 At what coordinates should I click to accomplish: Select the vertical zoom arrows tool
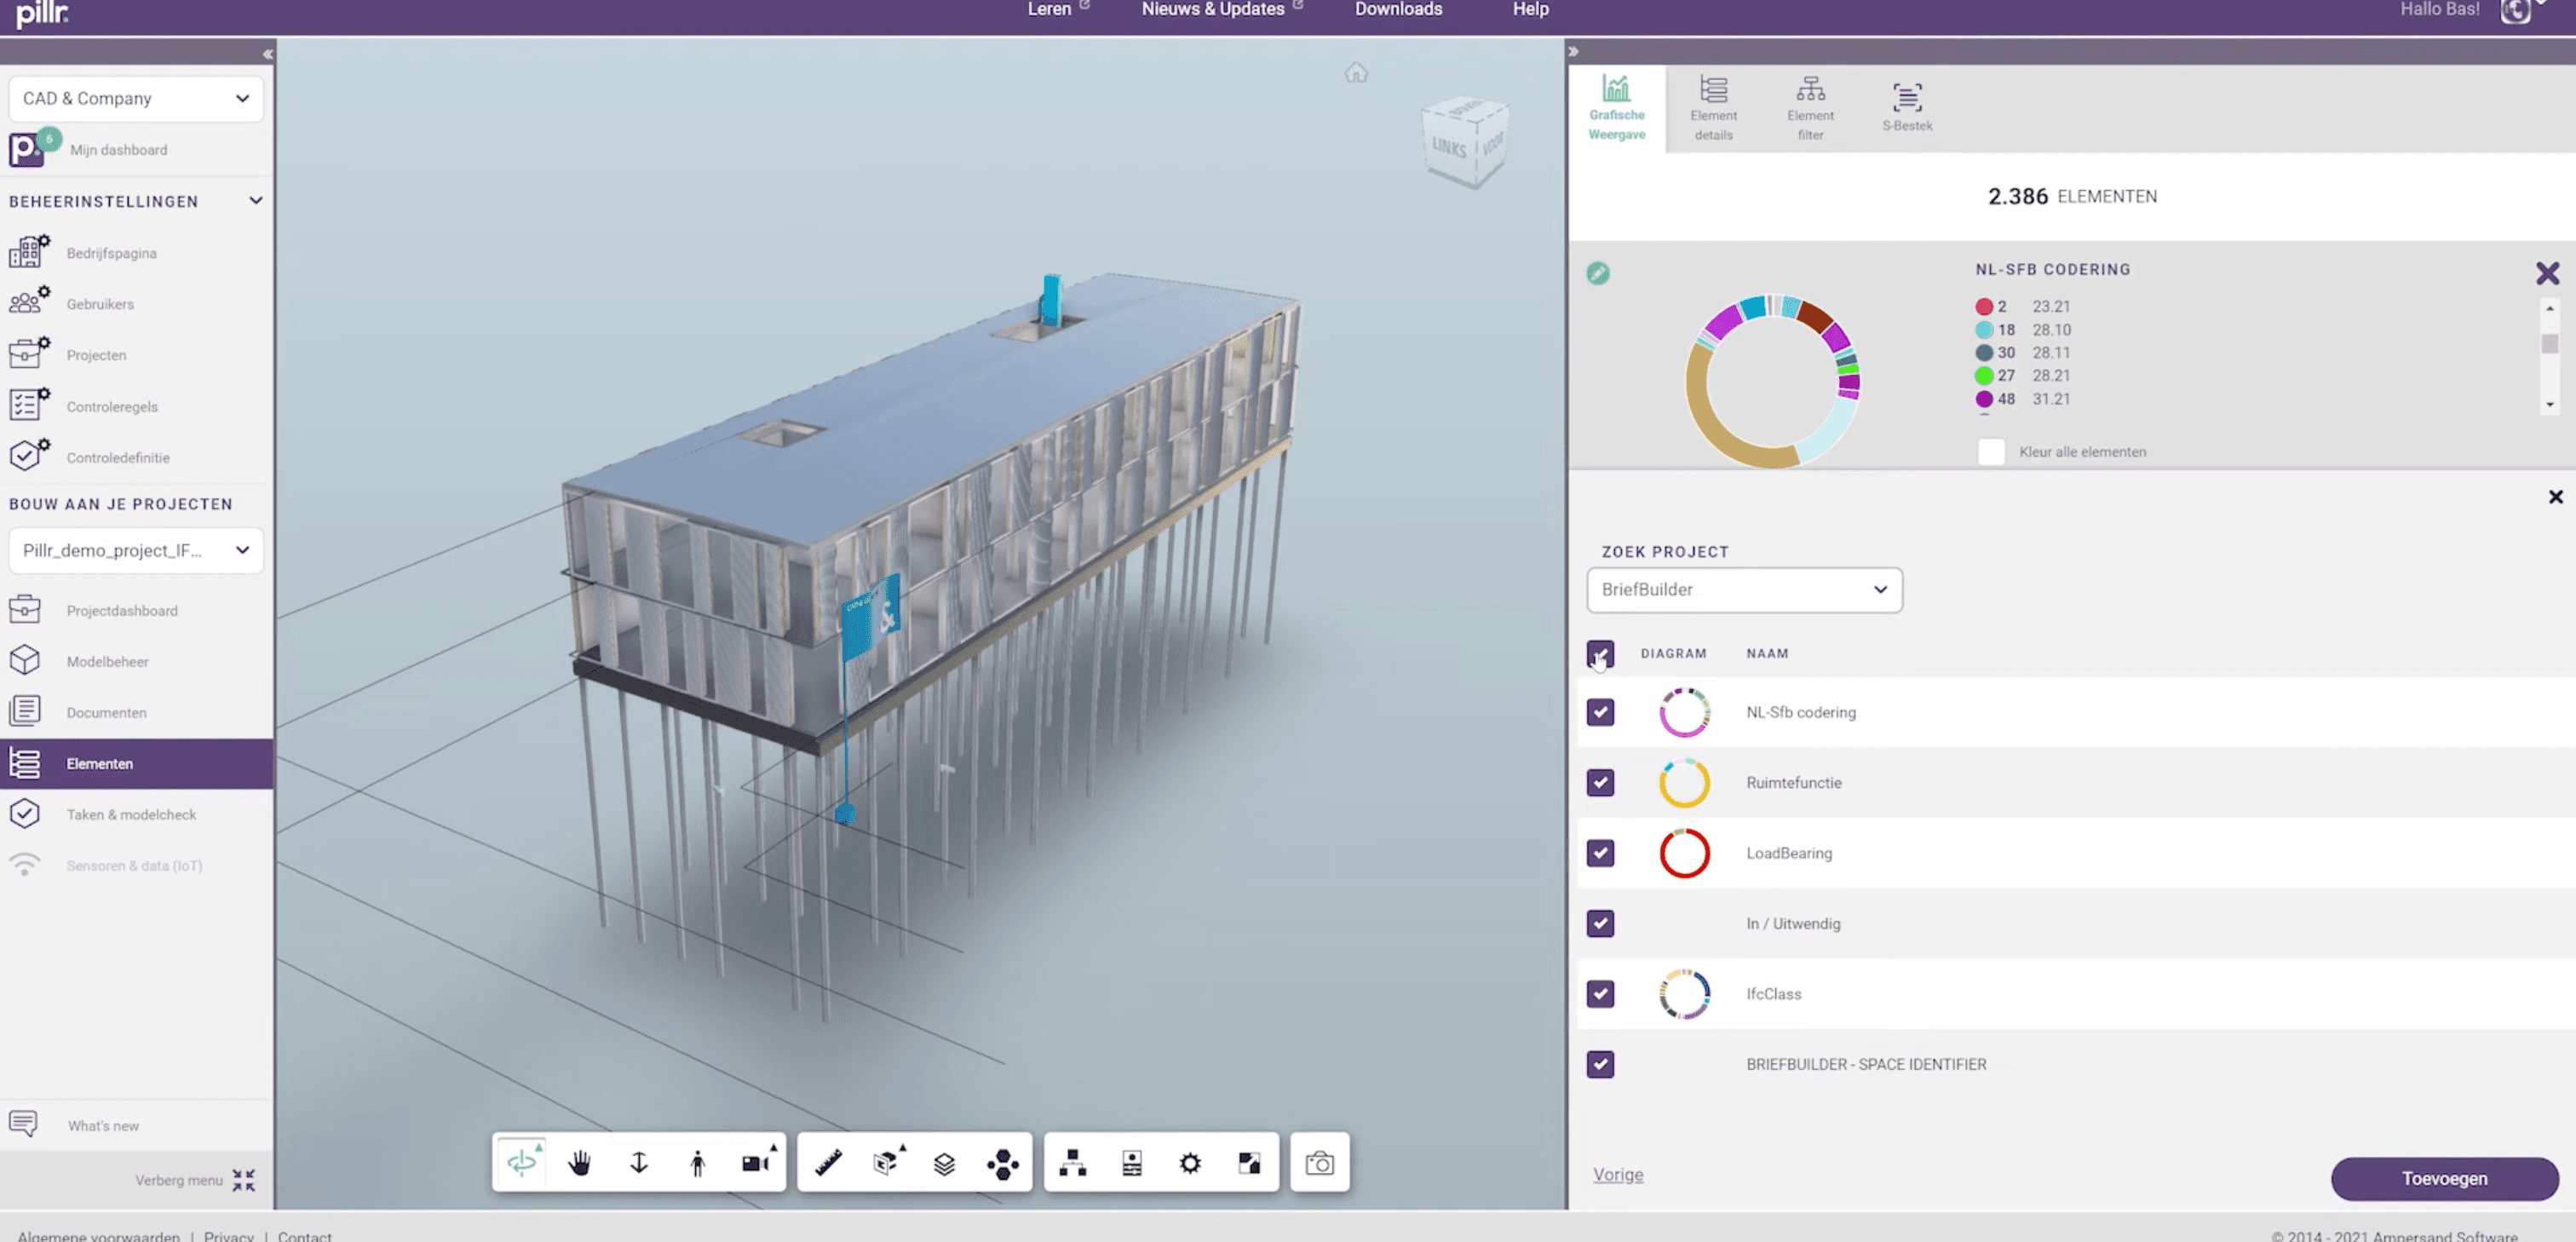coord(639,1162)
